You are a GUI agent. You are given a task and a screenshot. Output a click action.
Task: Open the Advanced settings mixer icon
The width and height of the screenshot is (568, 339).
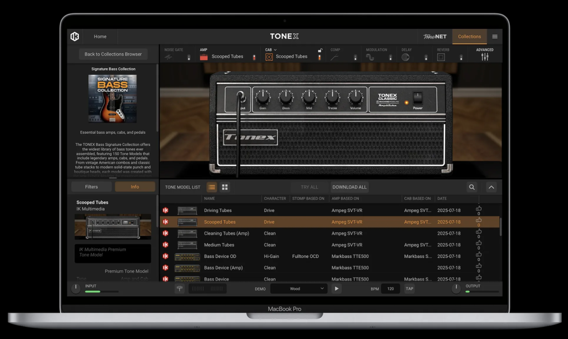(x=484, y=57)
